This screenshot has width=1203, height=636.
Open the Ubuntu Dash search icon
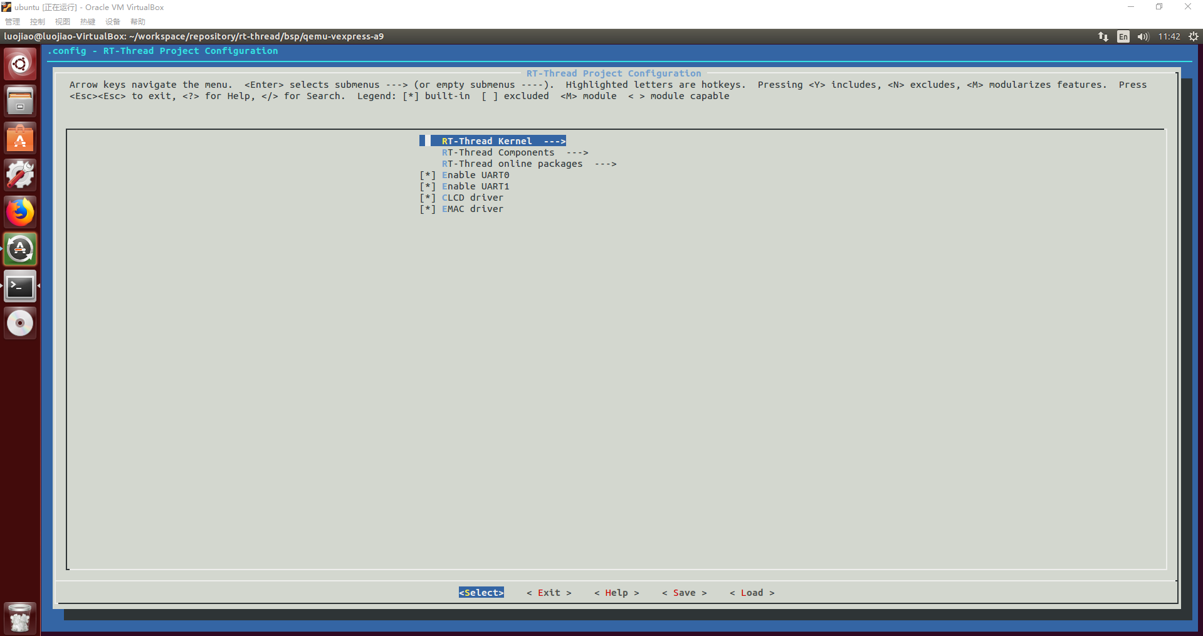pos(20,64)
